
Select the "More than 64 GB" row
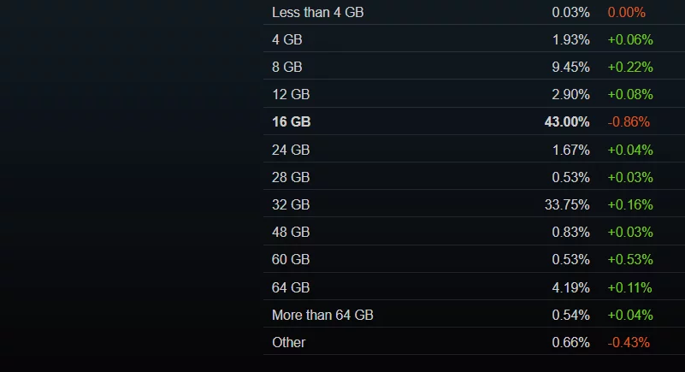322,315
